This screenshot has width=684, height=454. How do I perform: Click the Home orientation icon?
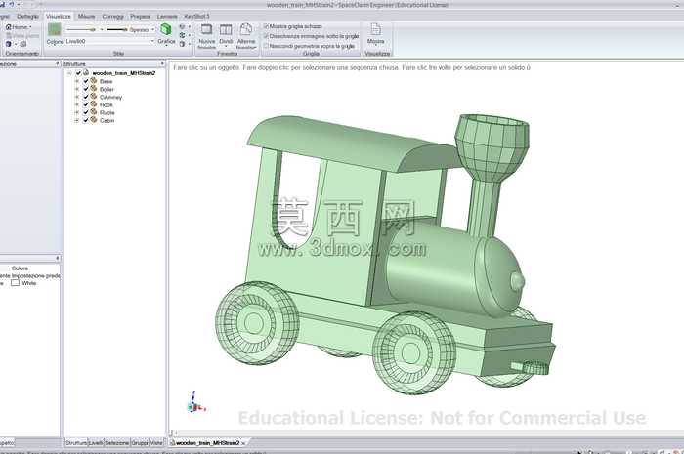point(9,27)
